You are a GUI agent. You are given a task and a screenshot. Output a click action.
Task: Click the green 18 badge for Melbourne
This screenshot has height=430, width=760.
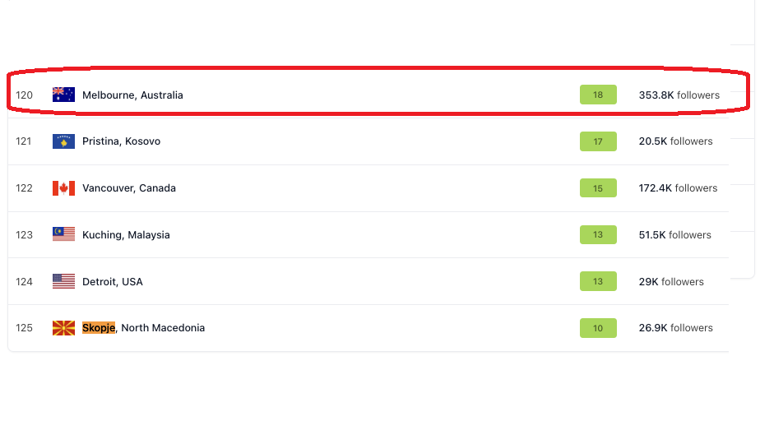598,95
